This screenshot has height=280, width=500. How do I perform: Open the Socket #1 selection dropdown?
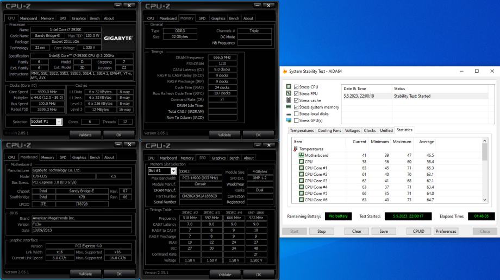pyautogui.click(x=59, y=122)
